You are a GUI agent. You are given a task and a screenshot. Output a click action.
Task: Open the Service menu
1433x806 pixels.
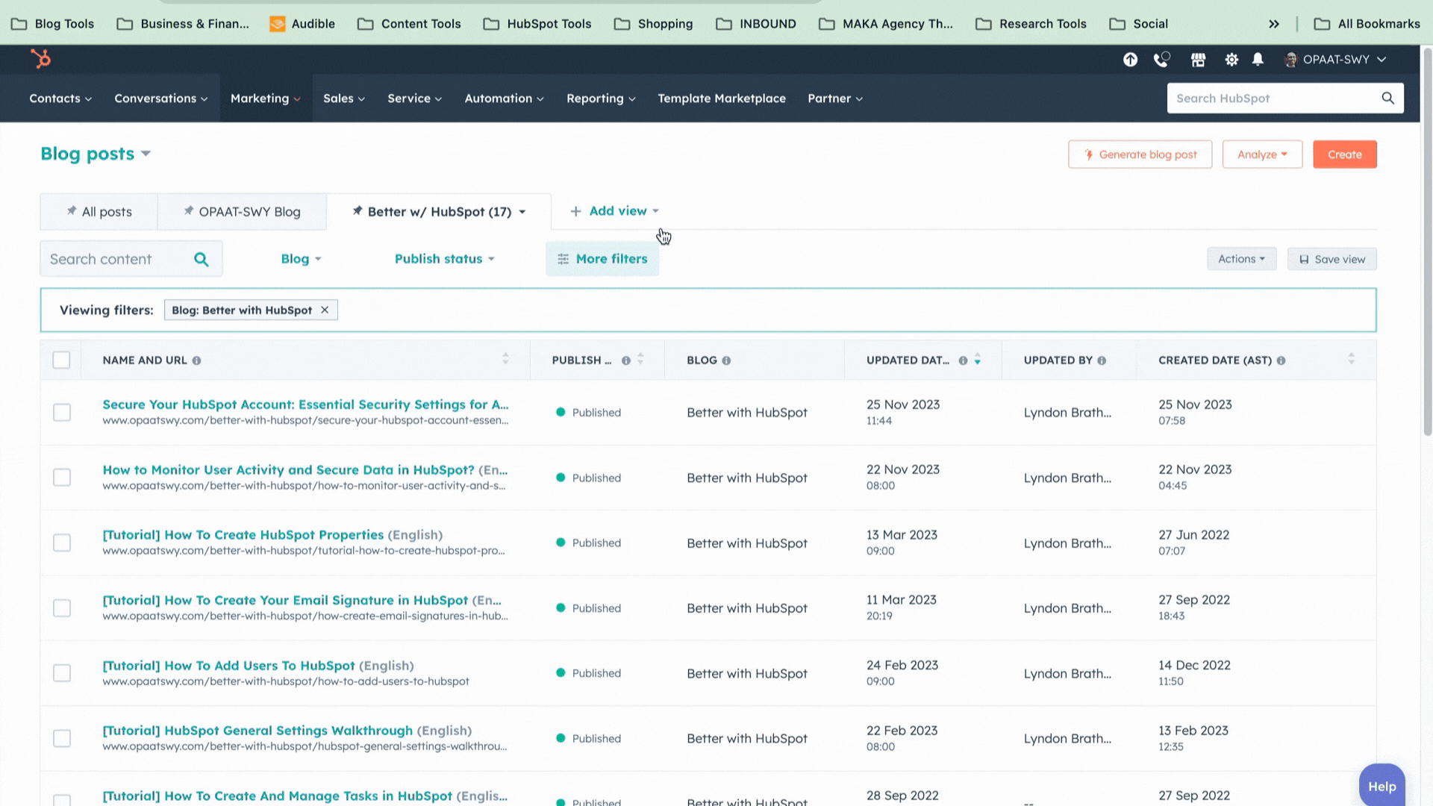414,99
